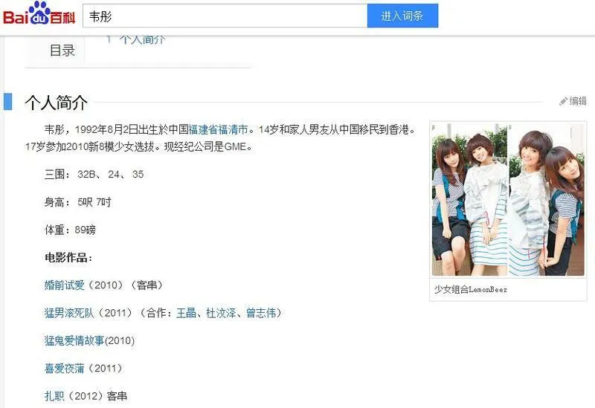Image resolution: width=595 pixels, height=408 pixels.
Task: Click the 编辑 text link
Action: coord(578,101)
